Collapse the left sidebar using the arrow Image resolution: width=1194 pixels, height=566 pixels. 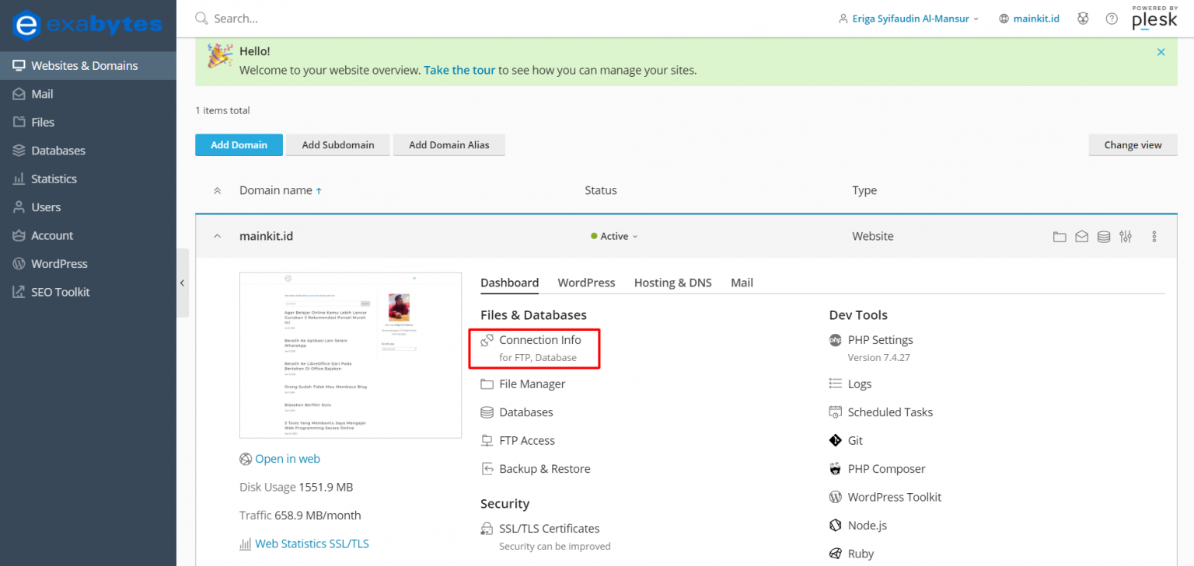point(183,283)
